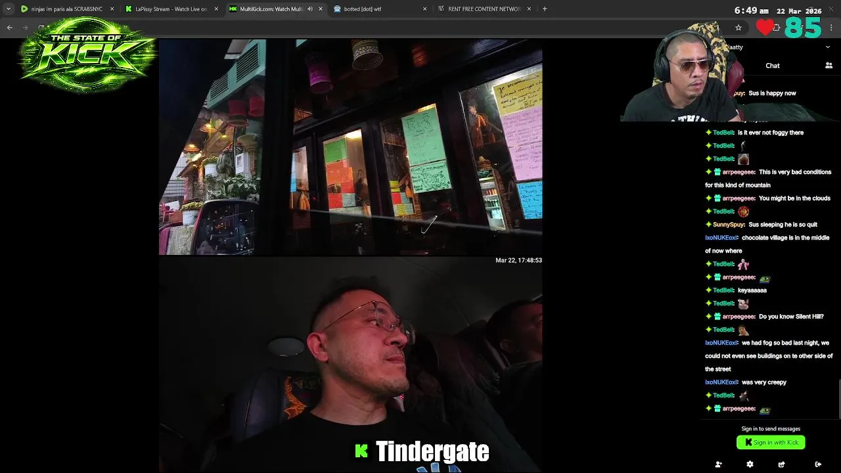Open the browser three-dot menu

832,28
